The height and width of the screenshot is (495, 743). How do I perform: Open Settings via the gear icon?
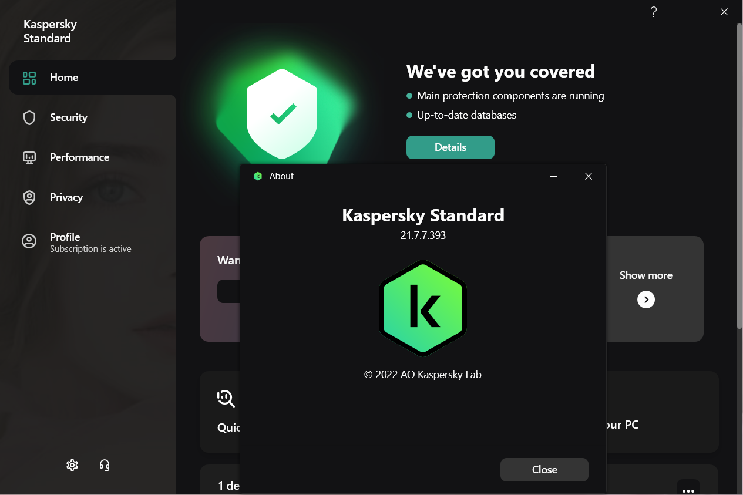pyautogui.click(x=72, y=465)
